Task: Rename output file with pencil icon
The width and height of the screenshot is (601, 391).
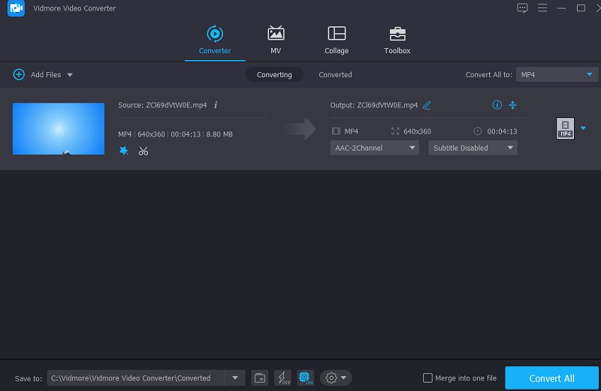Action: (427, 105)
